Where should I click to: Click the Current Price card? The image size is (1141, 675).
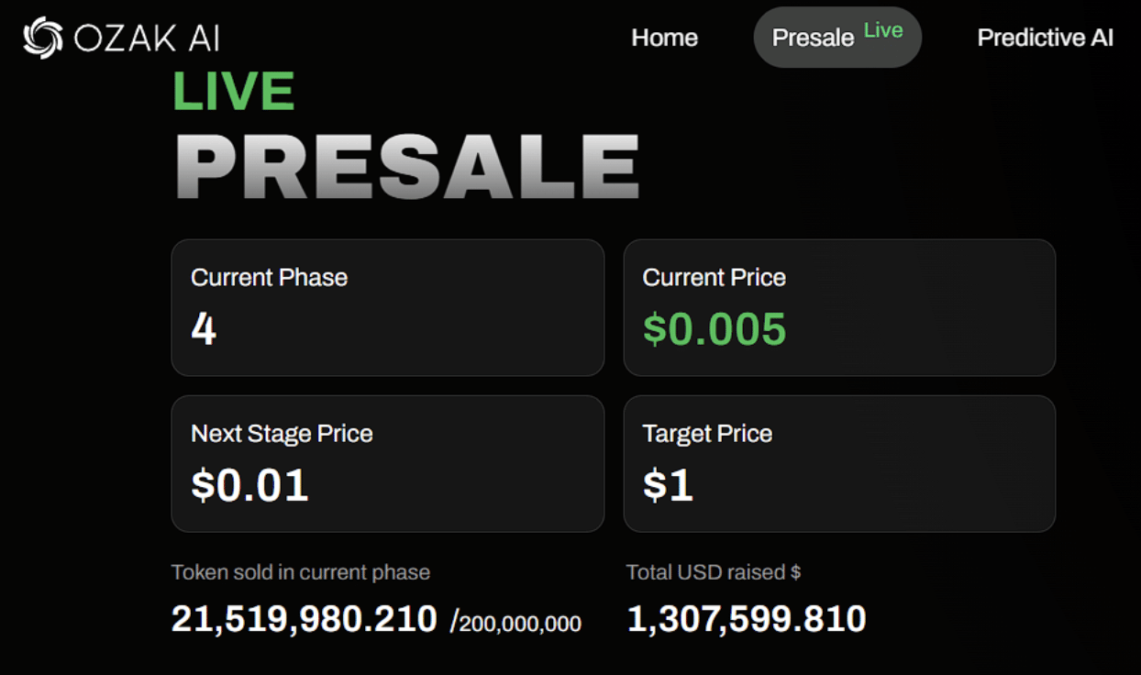[x=839, y=307]
